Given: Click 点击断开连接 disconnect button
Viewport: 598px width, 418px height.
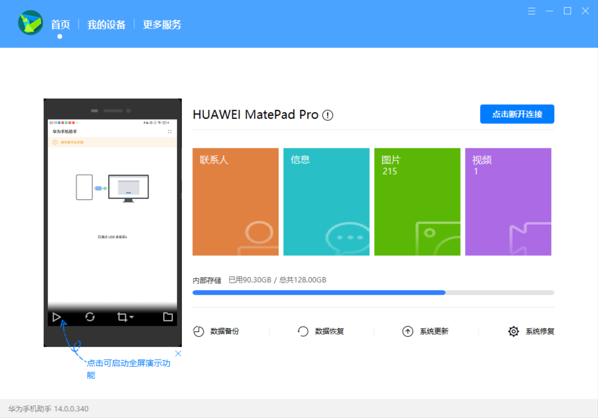Looking at the screenshot, I should [517, 114].
